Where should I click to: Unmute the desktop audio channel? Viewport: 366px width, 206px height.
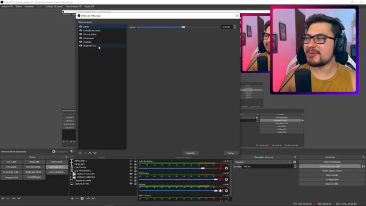(221, 168)
